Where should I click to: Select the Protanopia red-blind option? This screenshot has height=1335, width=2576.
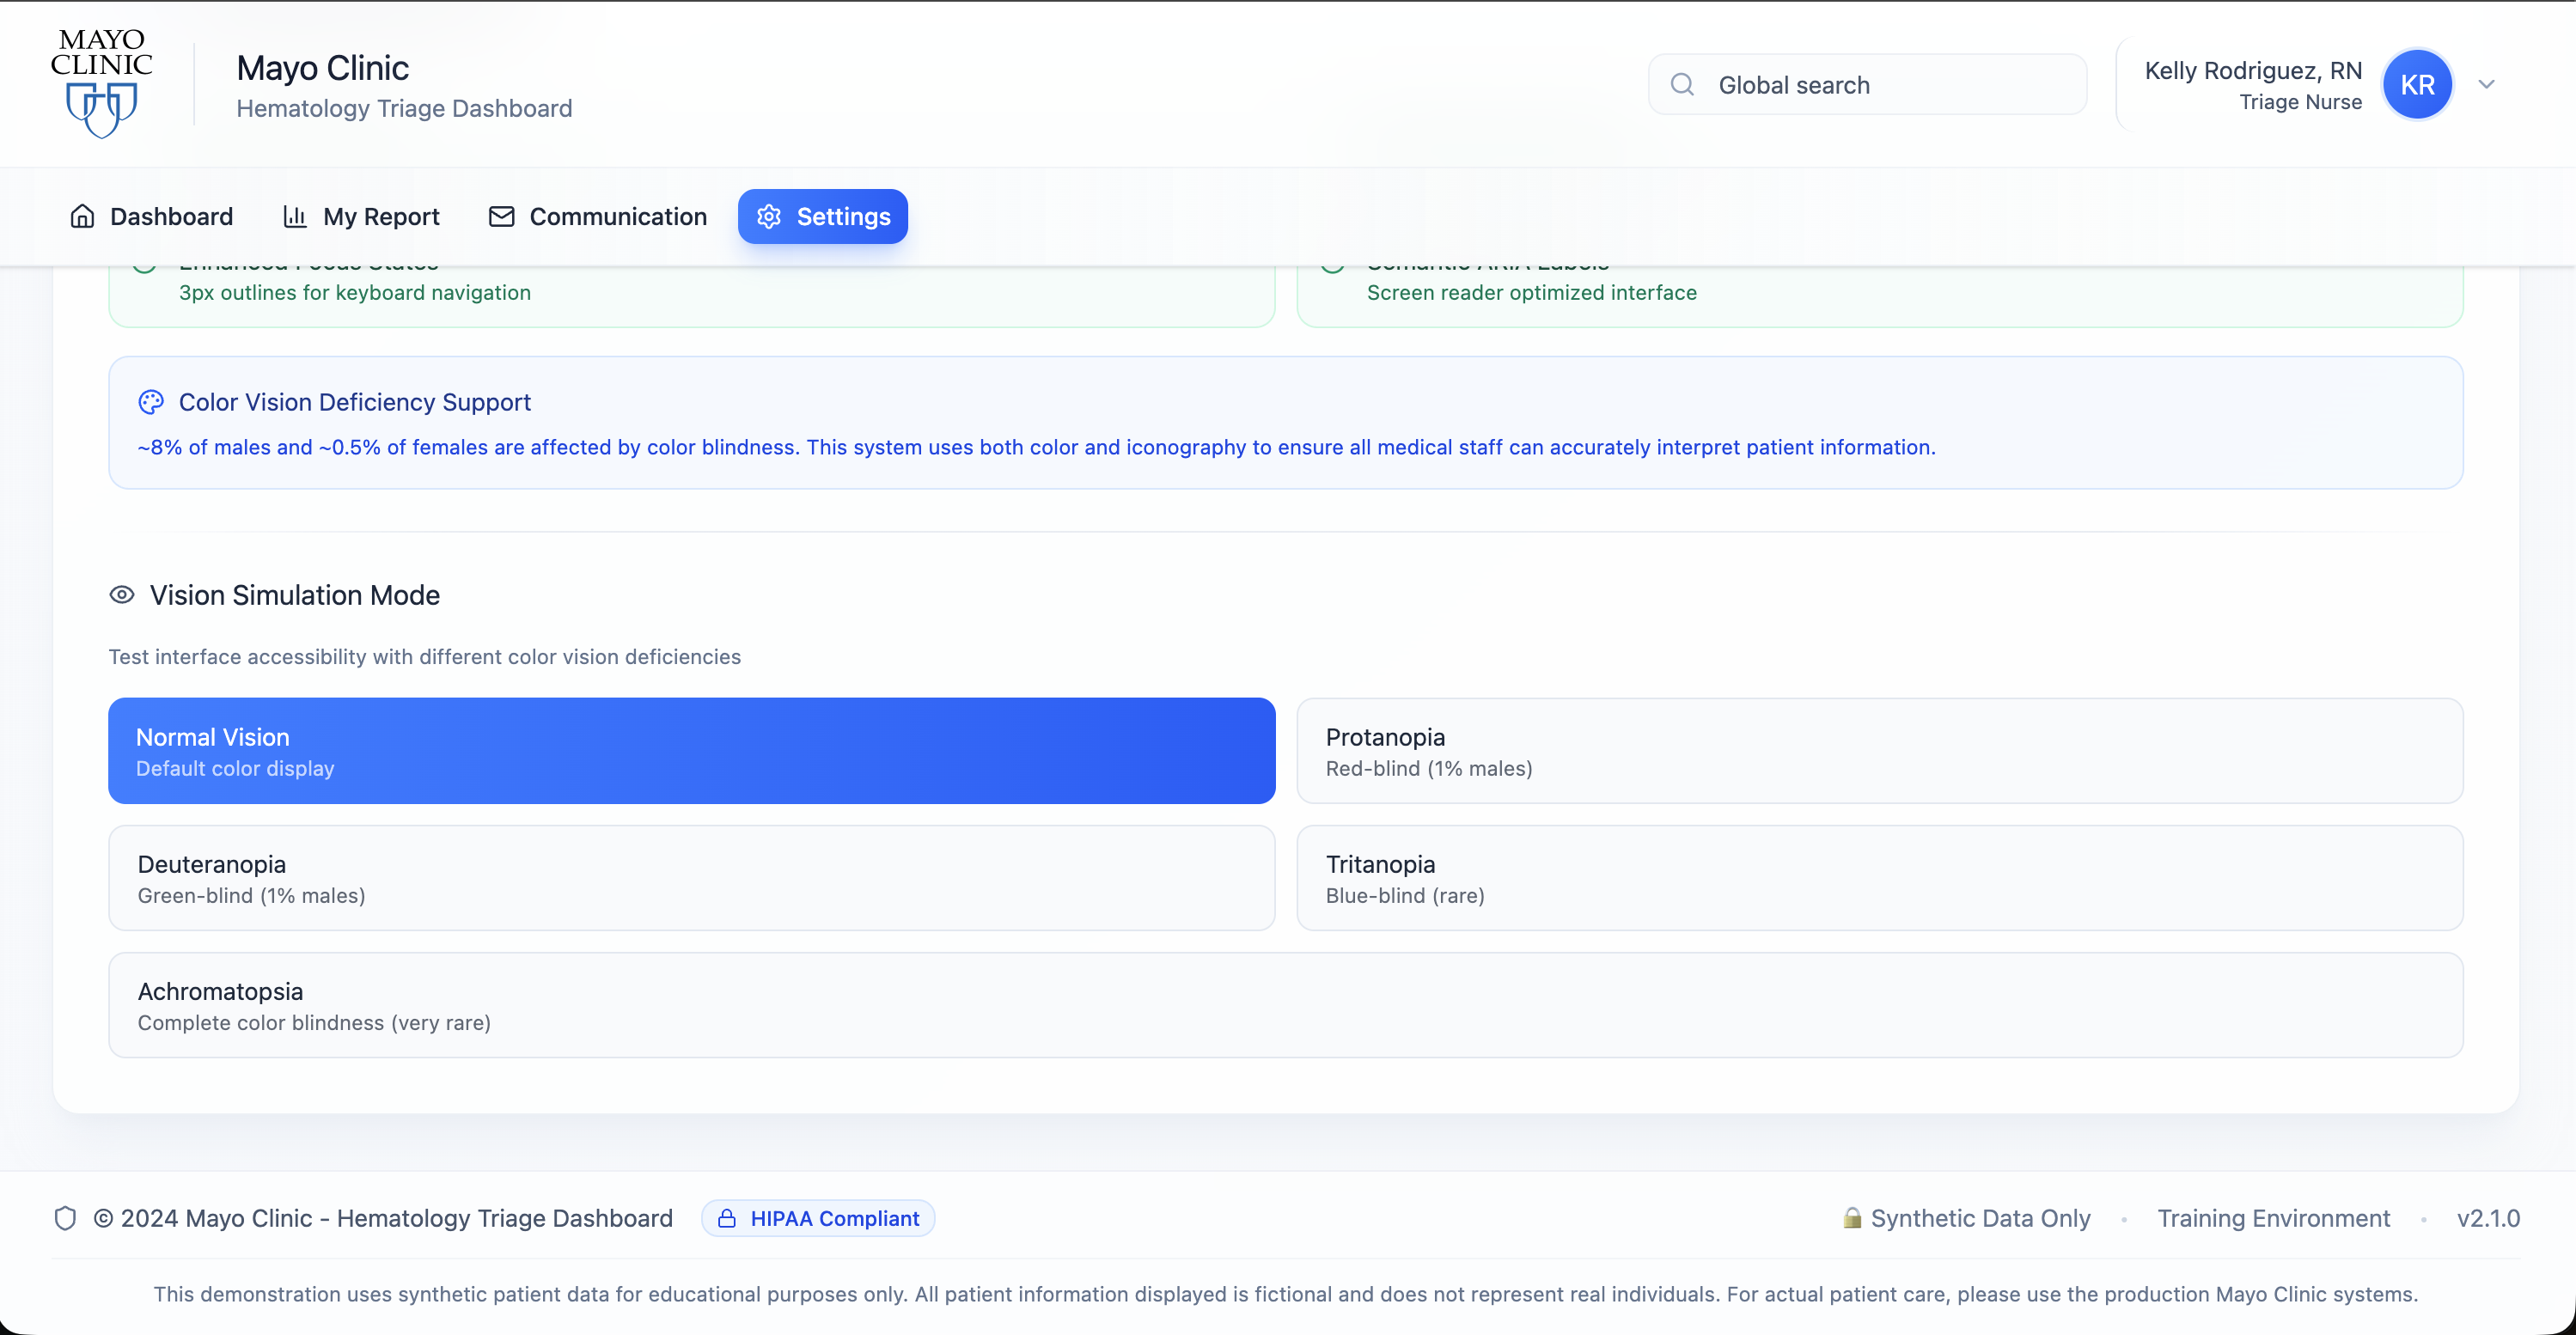coord(1879,751)
